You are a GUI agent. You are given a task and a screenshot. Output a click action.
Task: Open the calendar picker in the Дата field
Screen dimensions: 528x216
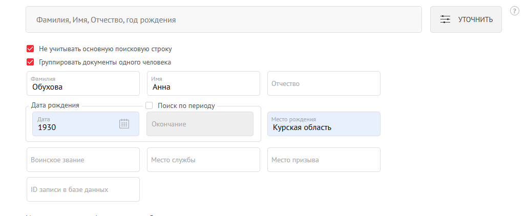pos(124,123)
